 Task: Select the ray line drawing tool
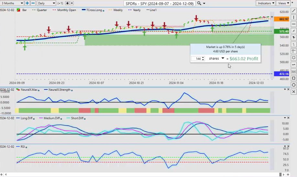coord(293,31)
